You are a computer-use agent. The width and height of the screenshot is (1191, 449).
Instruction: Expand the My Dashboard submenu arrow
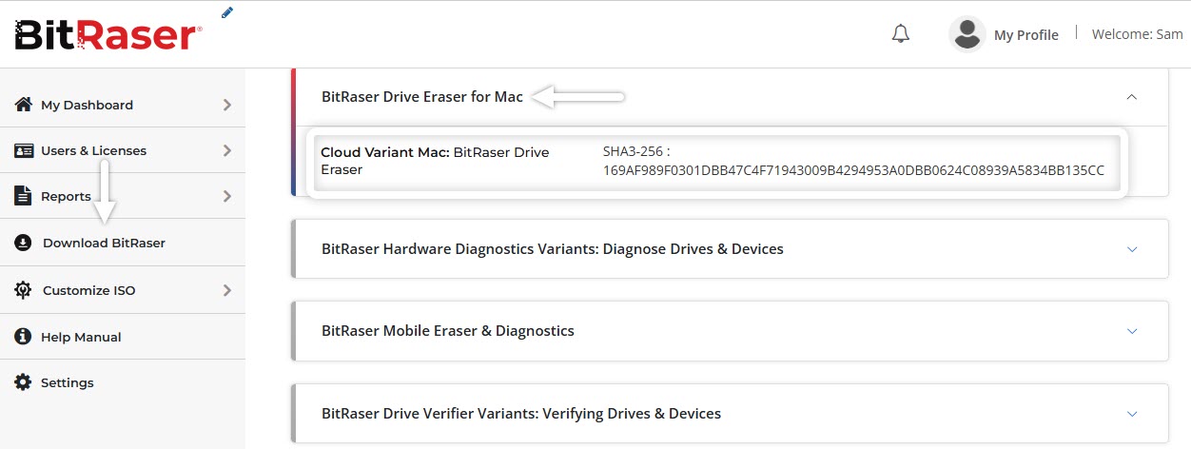[x=227, y=105]
